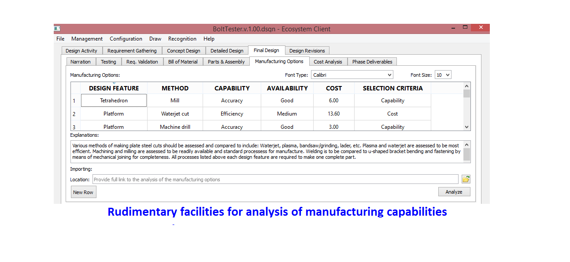The width and height of the screenshot is (570, 262).
Task: Select the Phase Deliverables tab
Action: pyautogui.click(x=372, y=62)
